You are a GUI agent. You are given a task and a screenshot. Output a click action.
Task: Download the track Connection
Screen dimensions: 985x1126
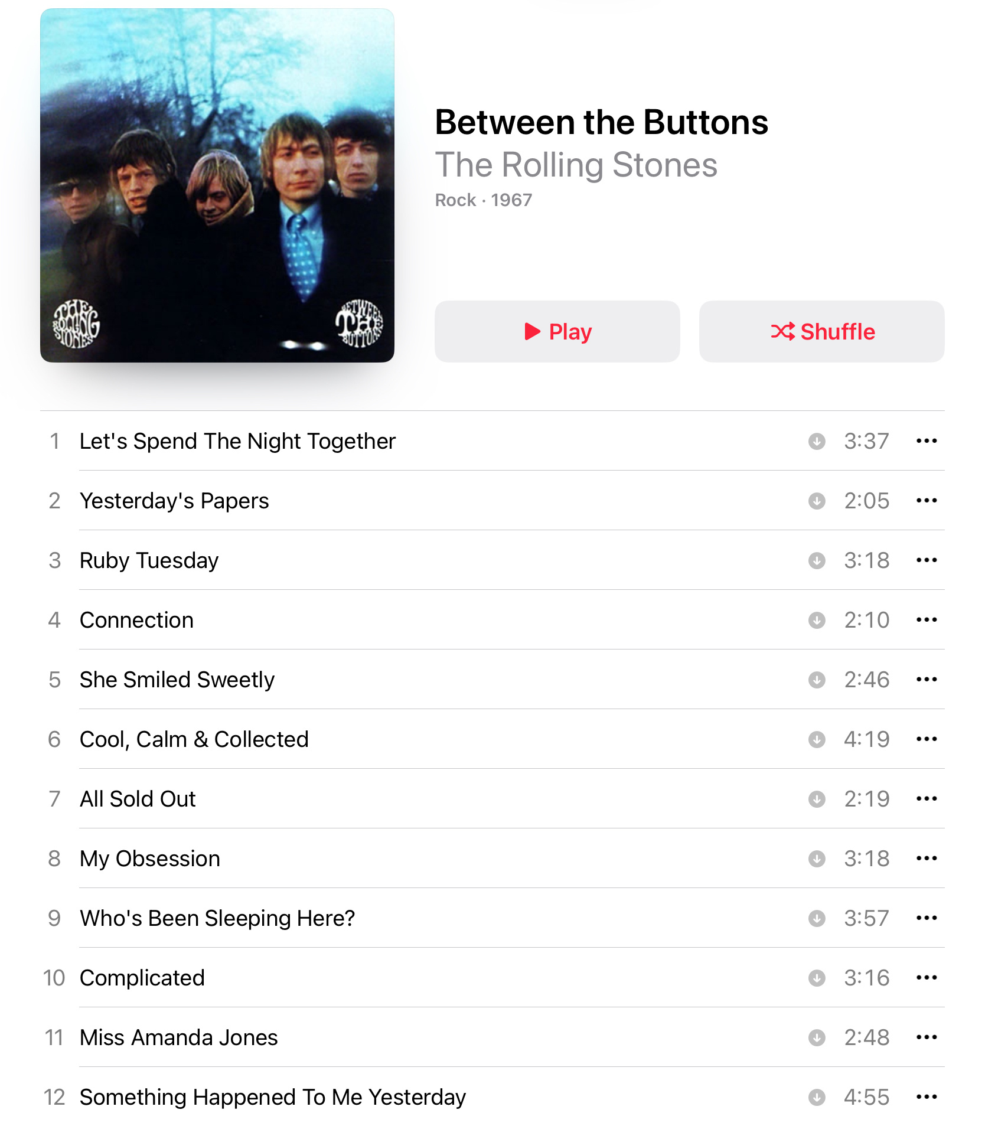pos(816,620)
